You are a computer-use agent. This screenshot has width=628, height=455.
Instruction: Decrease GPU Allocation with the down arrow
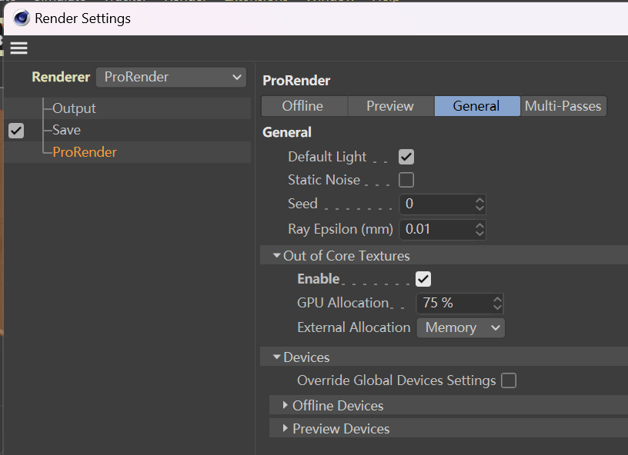(x=497, y=308)
